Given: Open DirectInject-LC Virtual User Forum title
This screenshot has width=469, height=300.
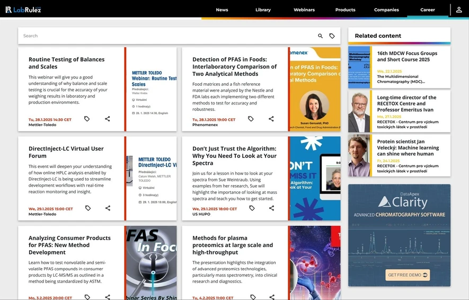Looking at the screenshot, I should point(66,152).
